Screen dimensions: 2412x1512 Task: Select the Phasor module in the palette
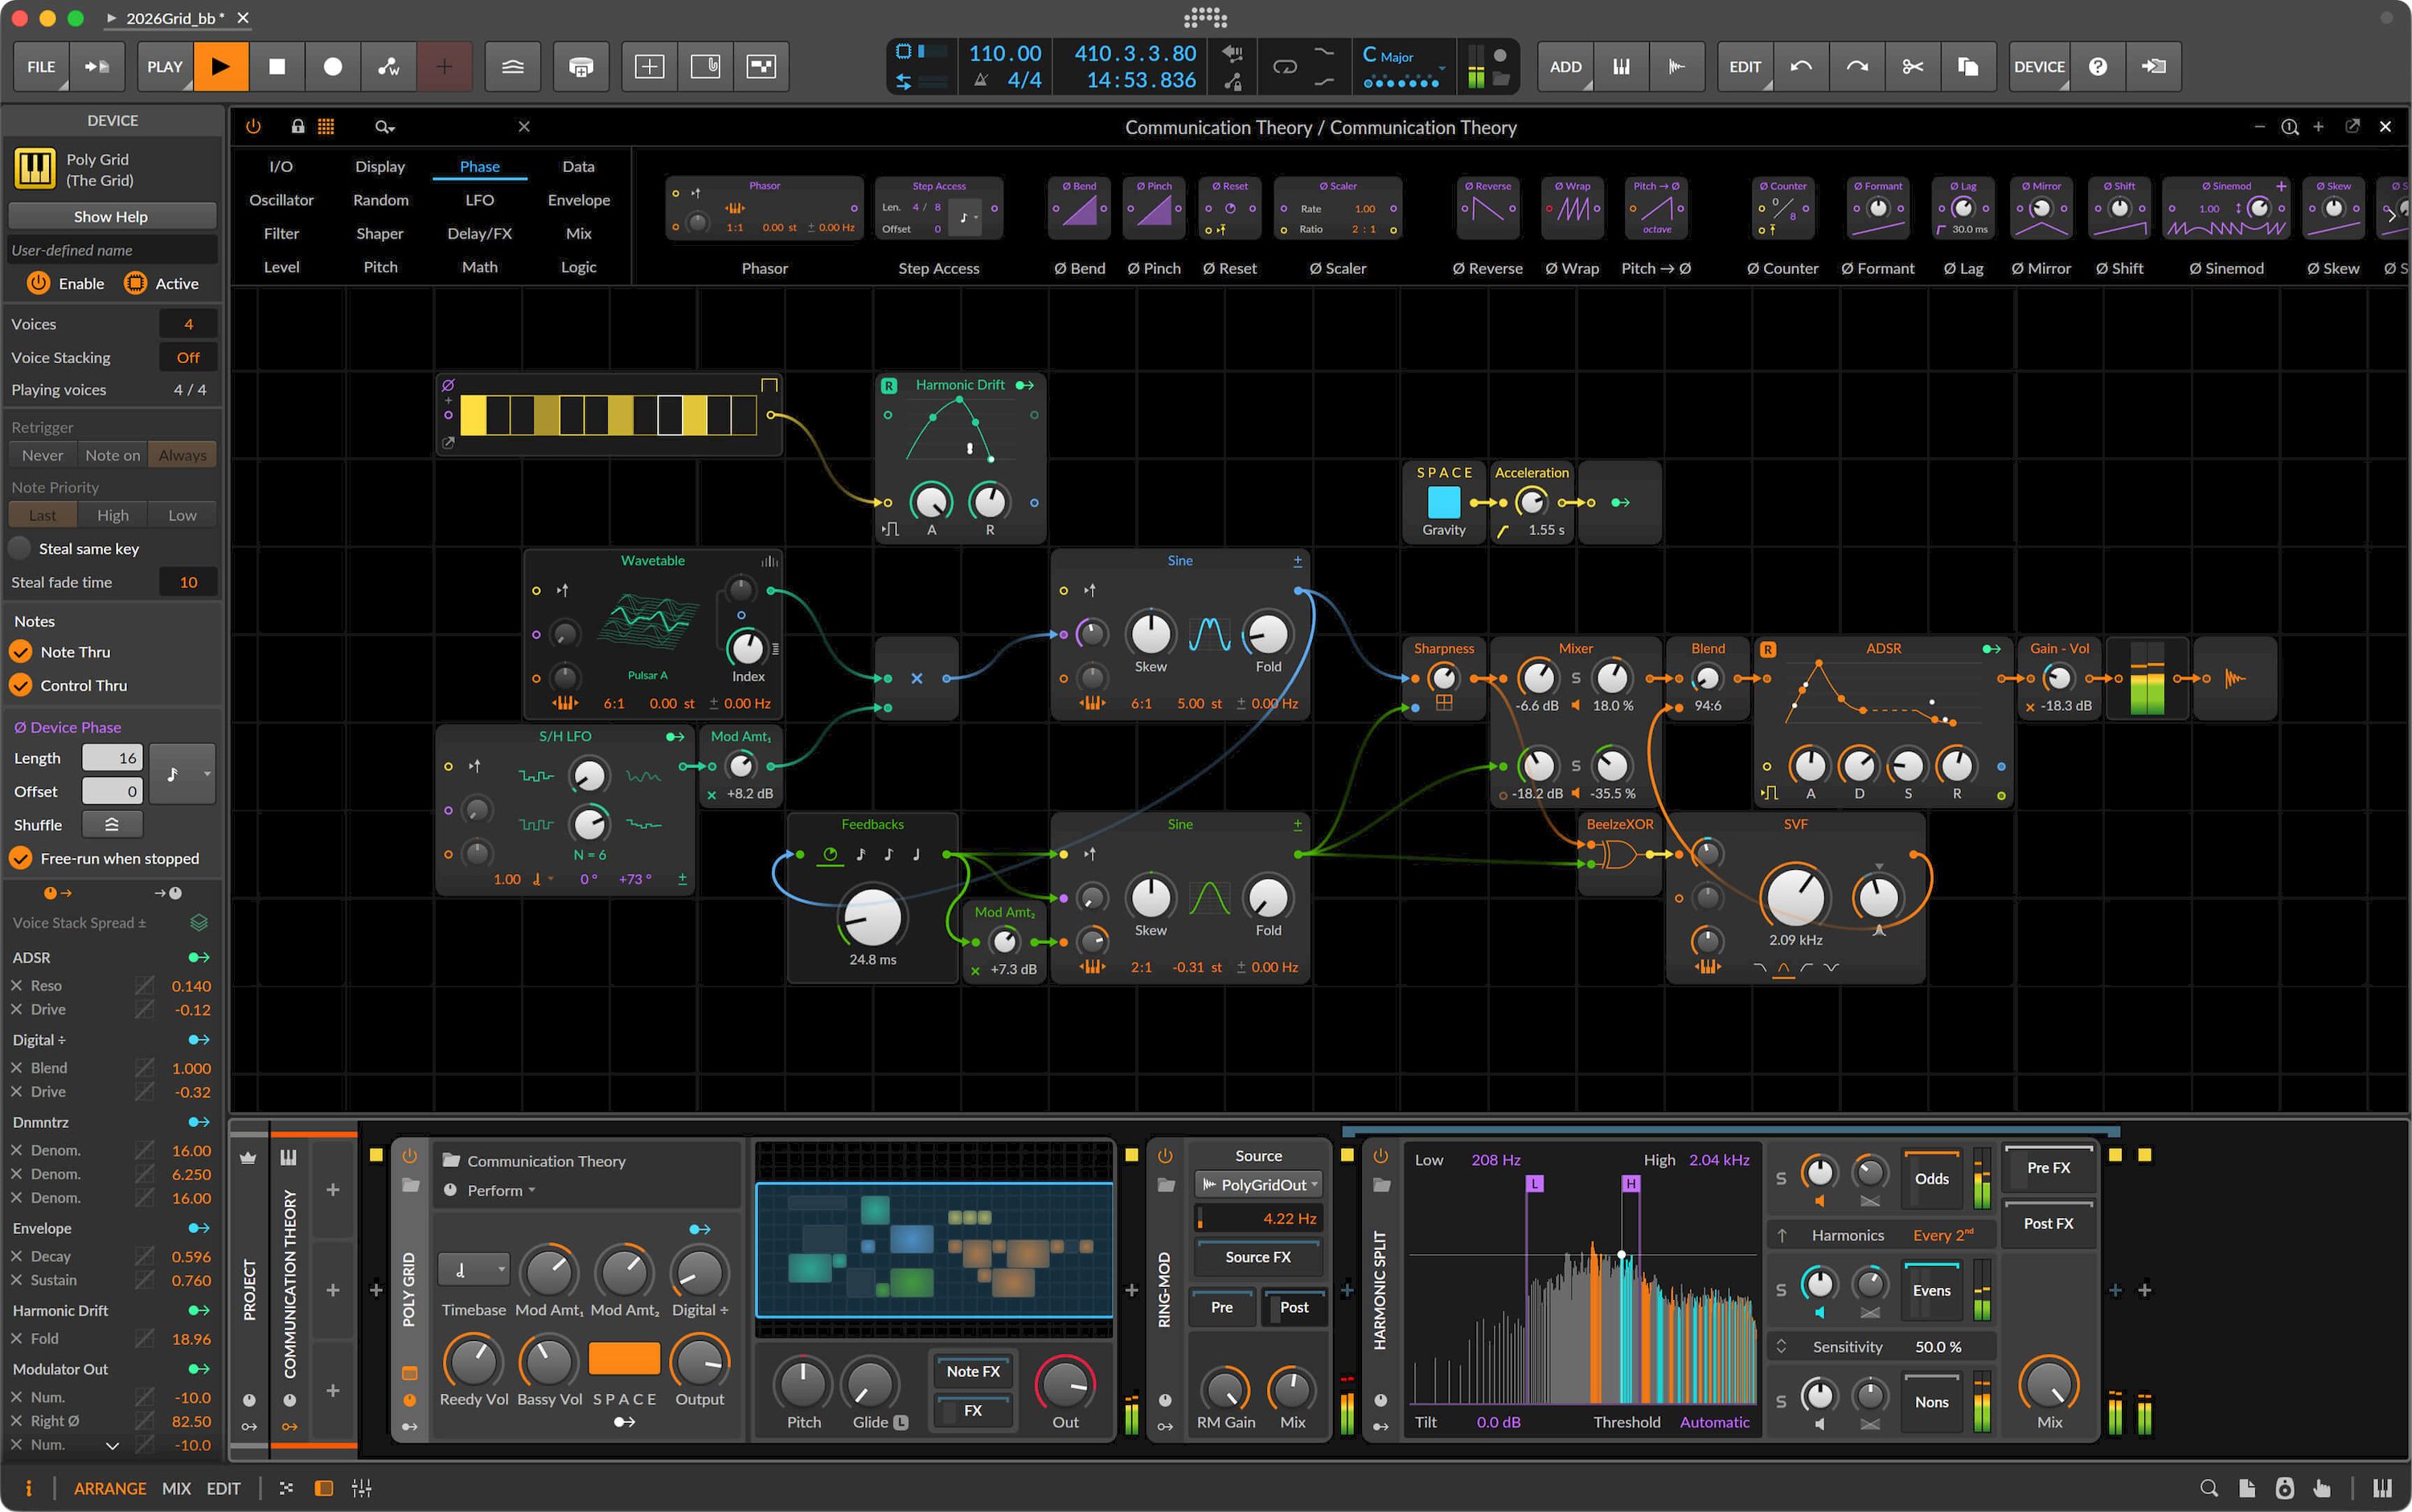[764, 208]
